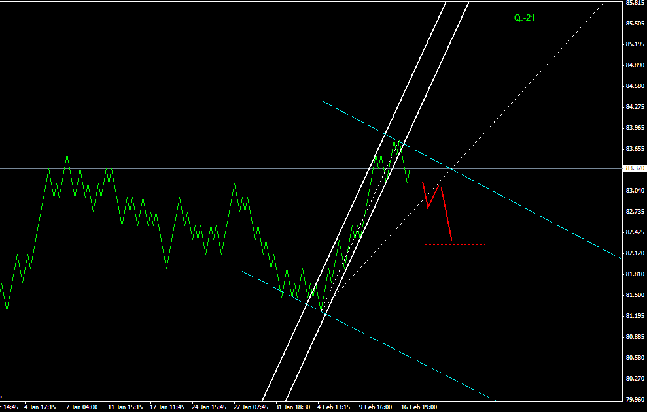The image size is (647, 412).
Task: Click the 4 Jan 17:15 time label
Action: click(40, 407)
